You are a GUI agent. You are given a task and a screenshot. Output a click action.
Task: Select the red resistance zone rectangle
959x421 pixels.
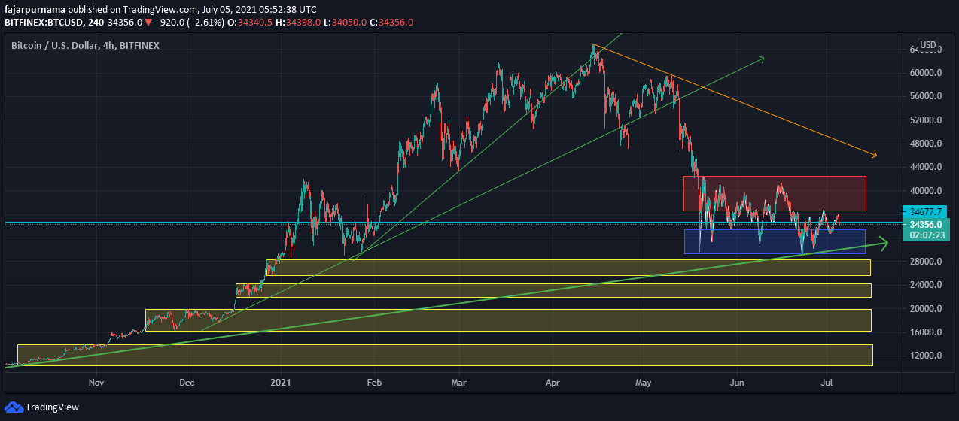coord(775,193)
